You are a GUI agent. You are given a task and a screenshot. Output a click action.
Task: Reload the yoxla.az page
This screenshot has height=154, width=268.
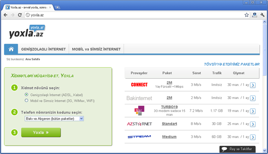(x=20, y=15)
